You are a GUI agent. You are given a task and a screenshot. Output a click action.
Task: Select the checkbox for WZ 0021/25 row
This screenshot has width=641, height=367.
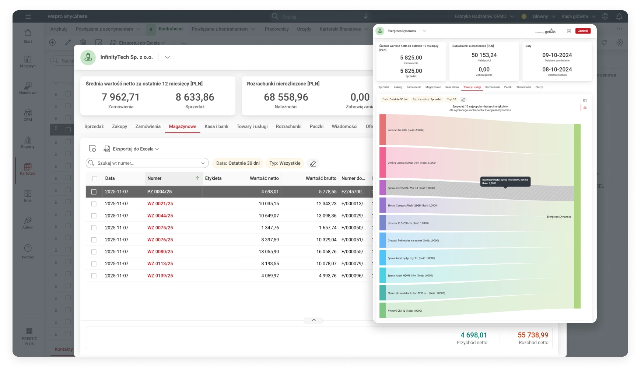click(x=94, y=204)
